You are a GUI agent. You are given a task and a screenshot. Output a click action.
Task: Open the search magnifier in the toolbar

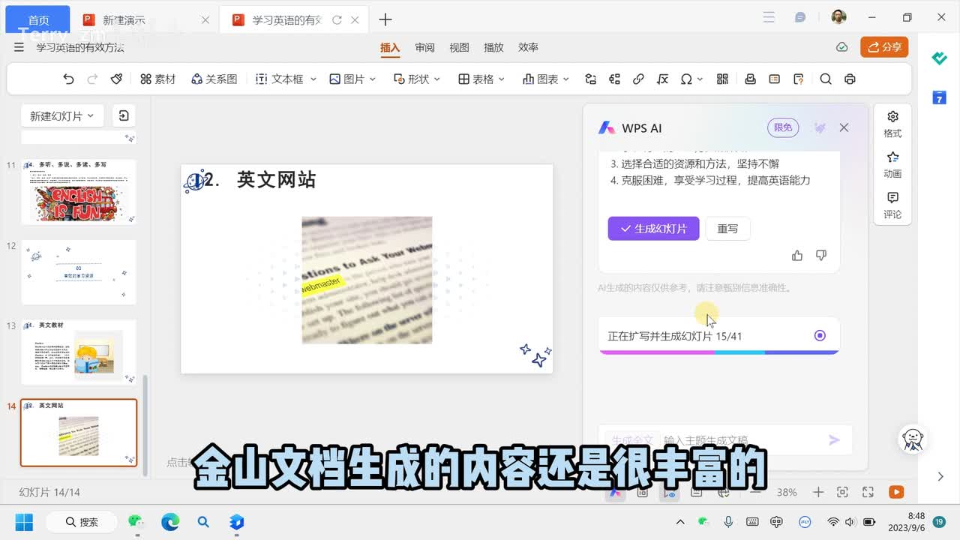[826, 79]
